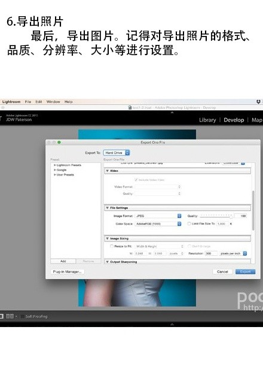Viewport: 263px width, 366px height.
Task: Open the Export To Hard Drive dropdown
Action: tap(116, 153)
